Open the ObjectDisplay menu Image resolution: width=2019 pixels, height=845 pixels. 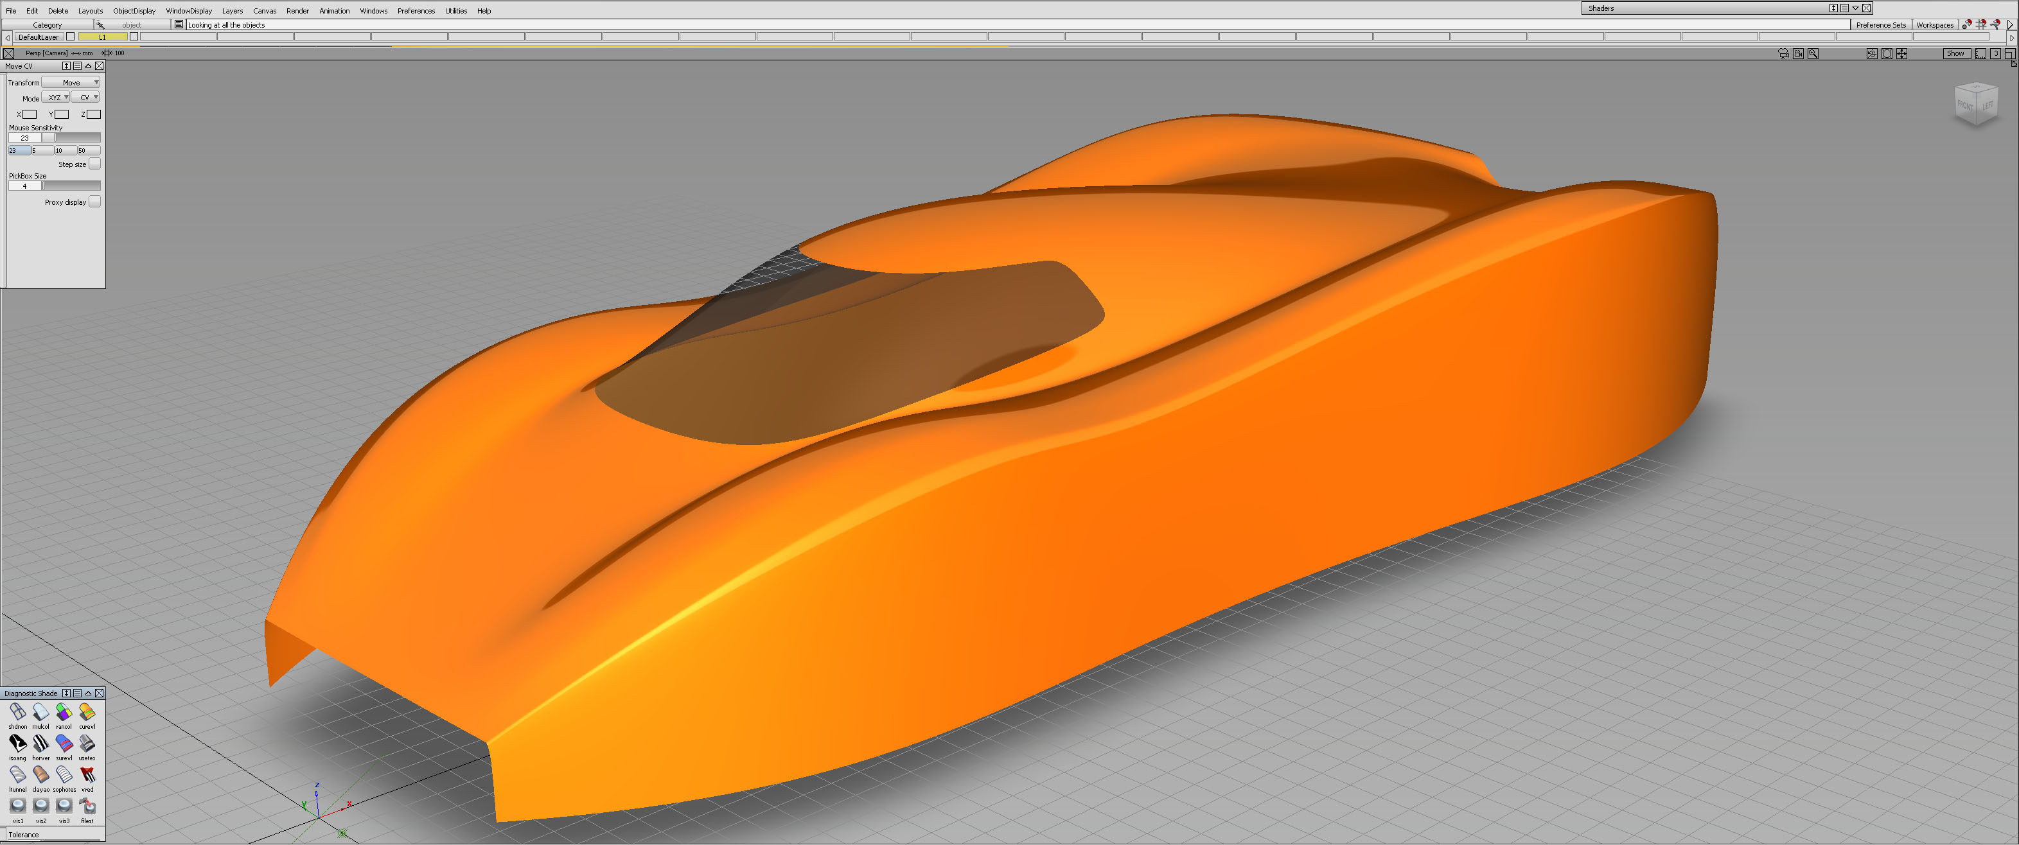(x=134, y=11)
